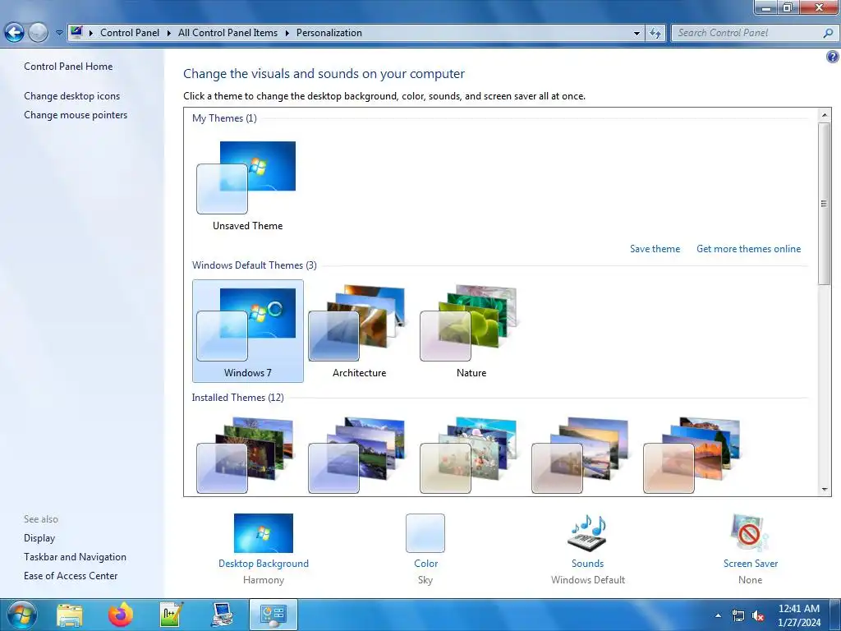The width and height of the screenshot is (841, 631).
Task: Click the Back navigation arrow button
Action: tap(15, 33)
